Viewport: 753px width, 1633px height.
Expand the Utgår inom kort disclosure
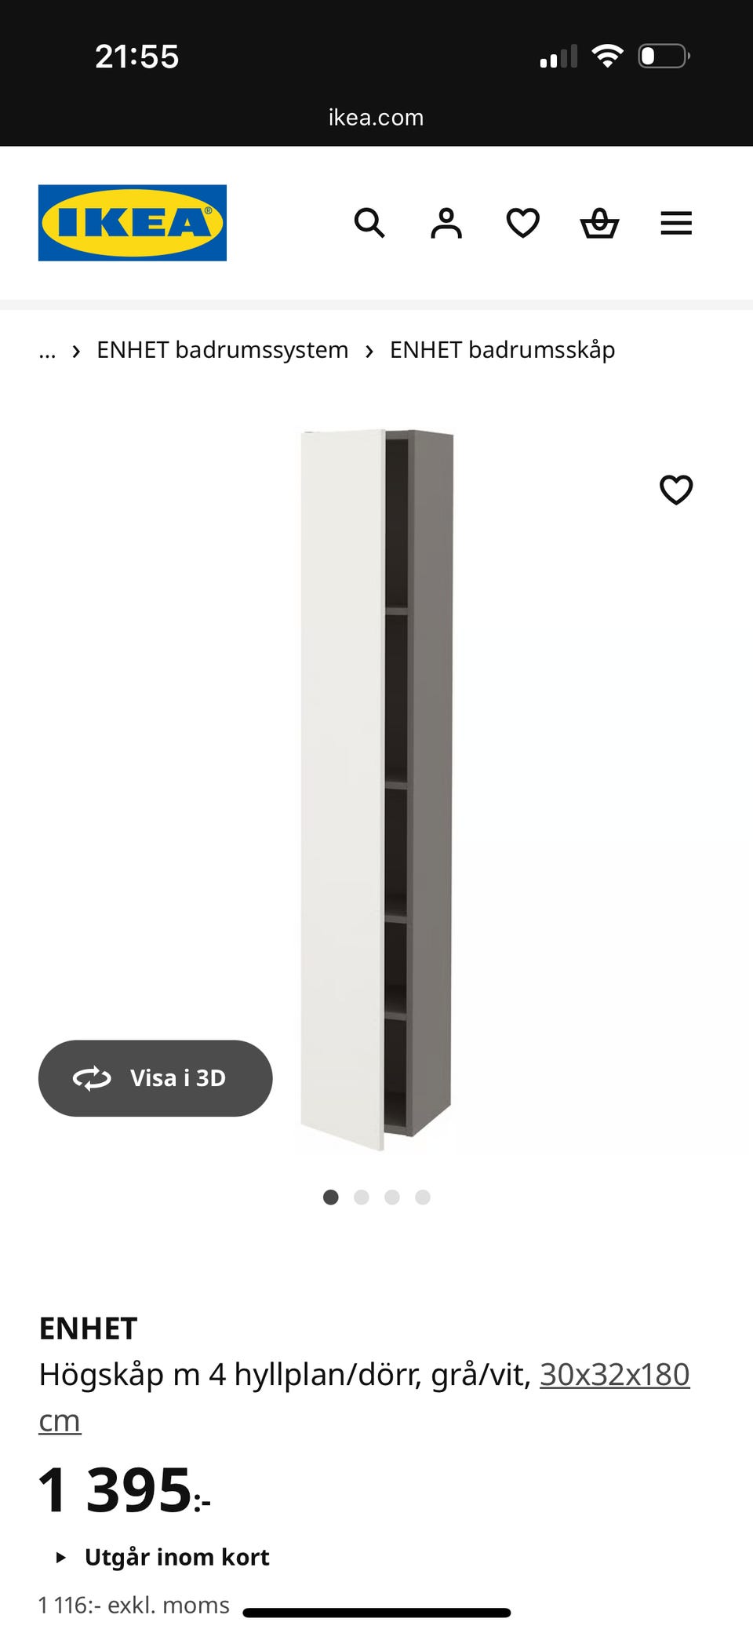pos(162,1557)
